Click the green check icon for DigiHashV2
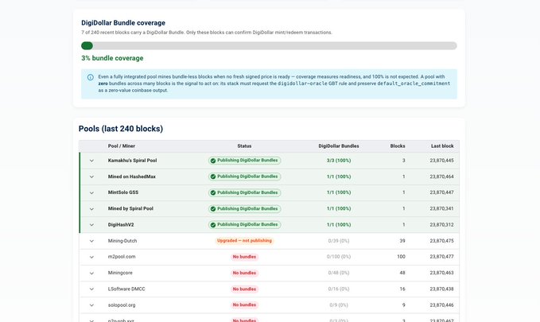 pyautogui.click(x=213, y=225)
